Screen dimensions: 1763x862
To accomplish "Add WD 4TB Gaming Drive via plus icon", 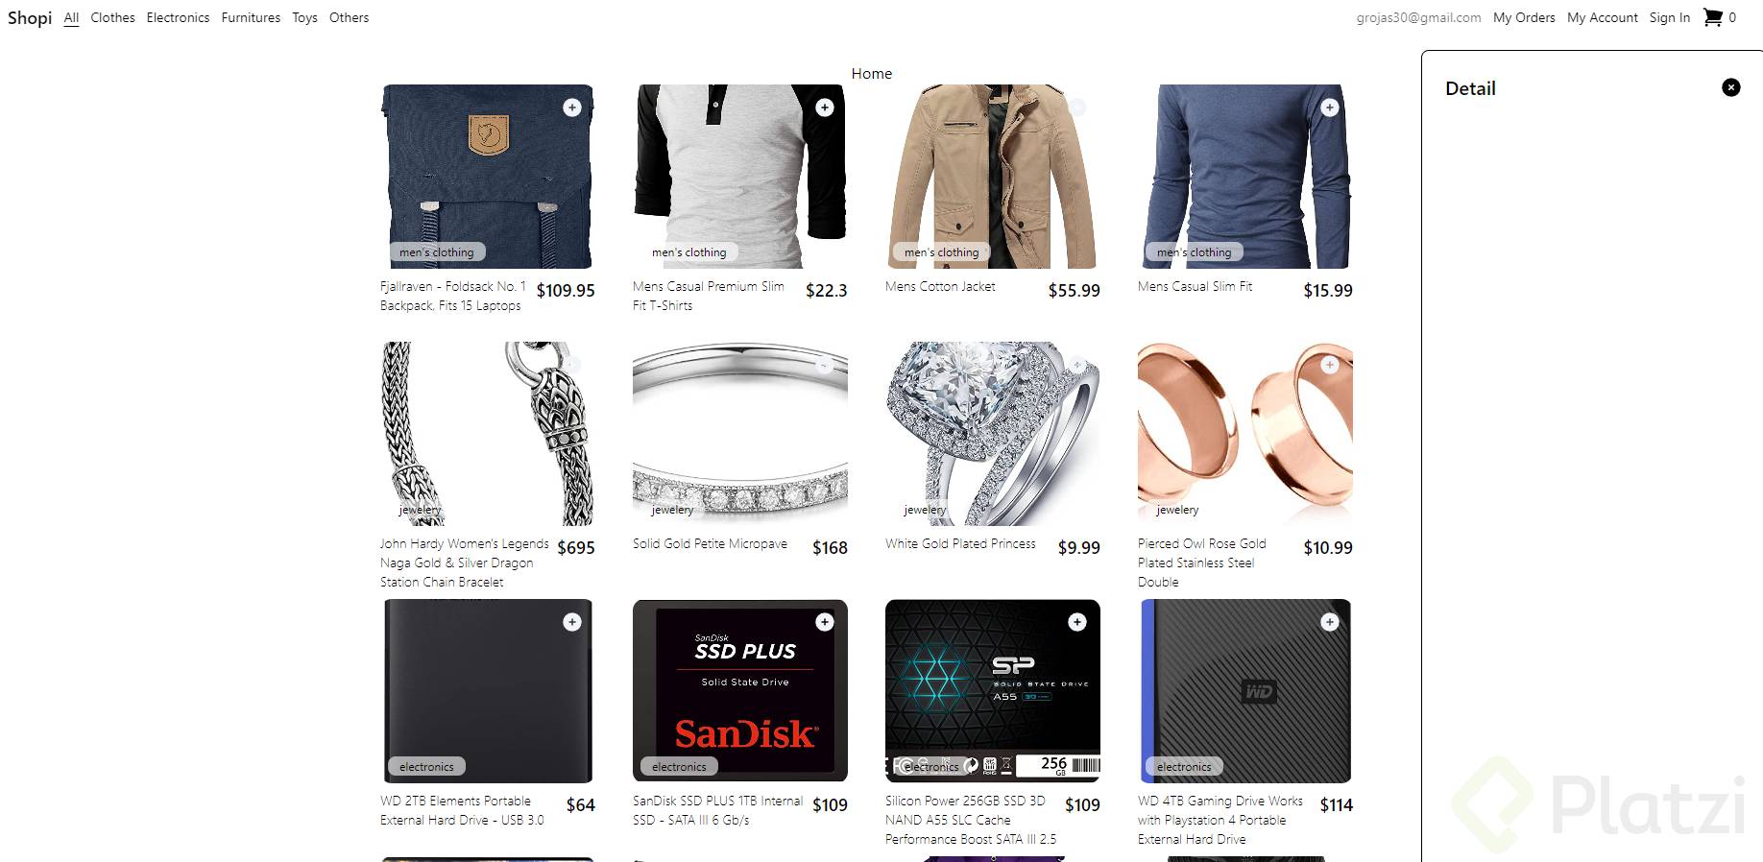I will [1330, 622].
